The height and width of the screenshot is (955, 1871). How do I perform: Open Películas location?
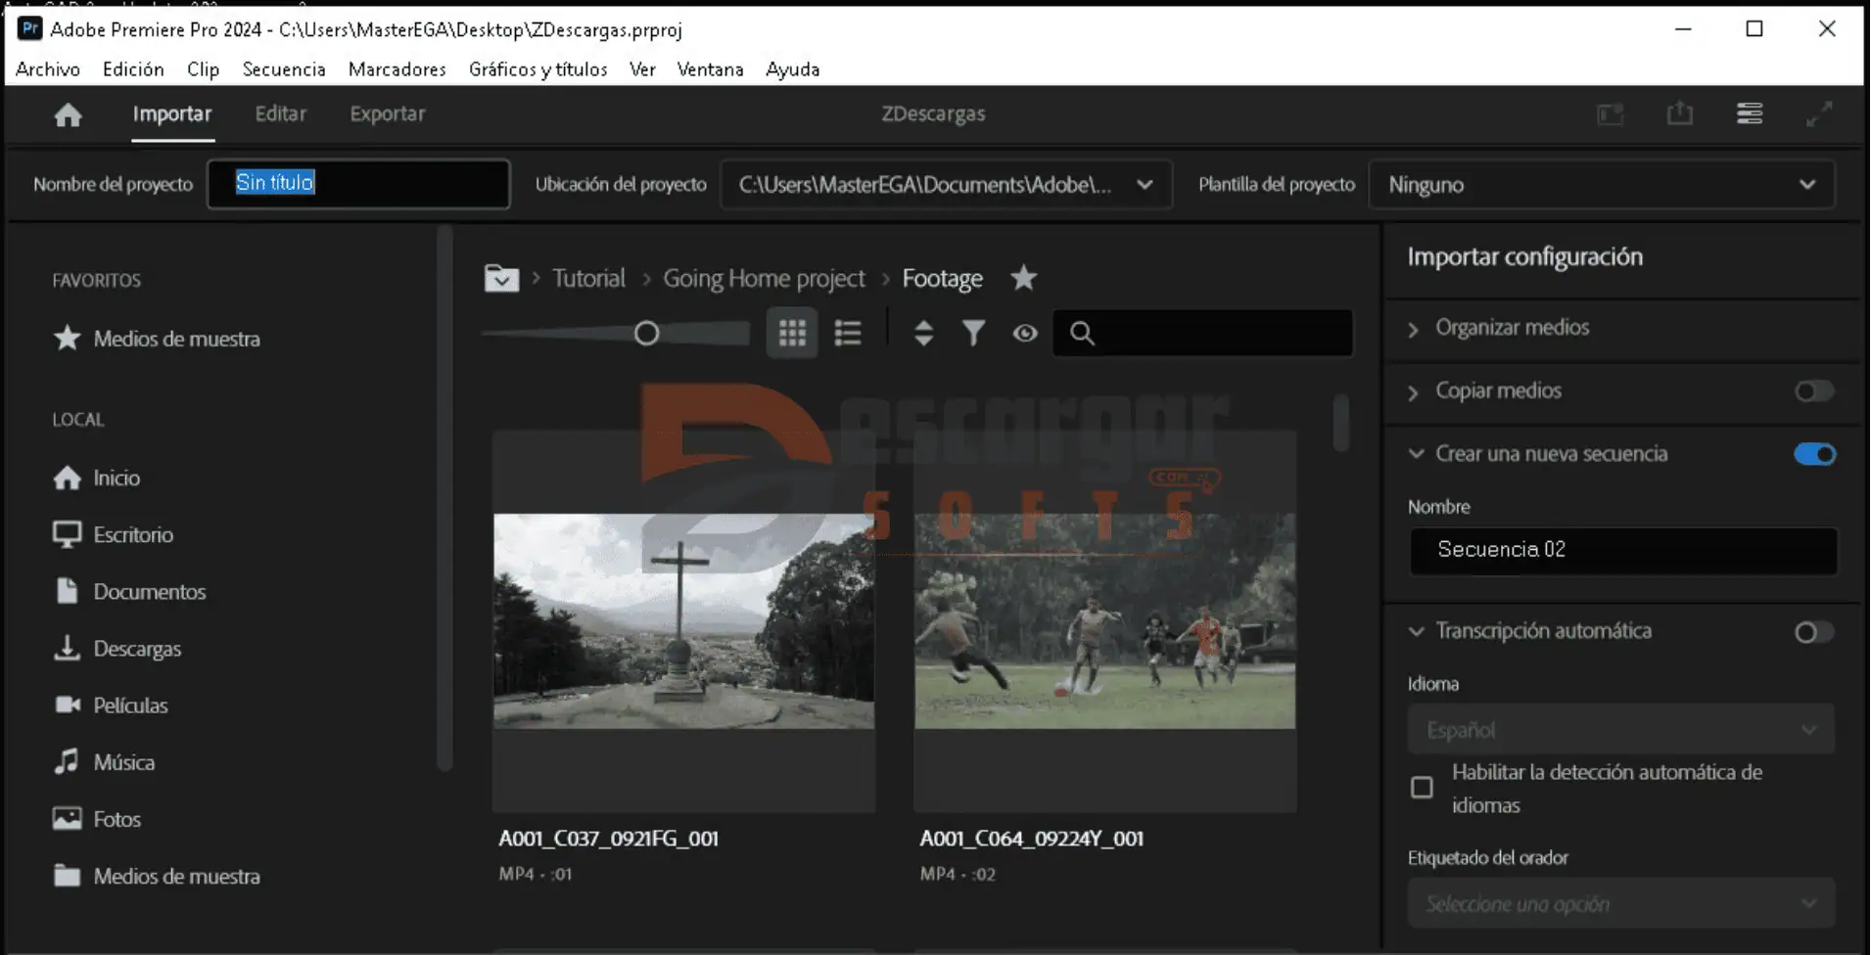point(110,705)
